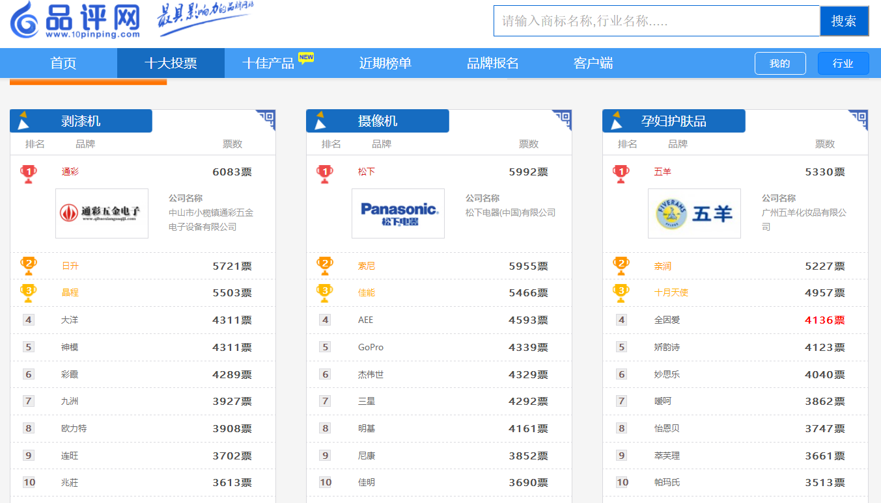Click the 搜索 search button

844,21
